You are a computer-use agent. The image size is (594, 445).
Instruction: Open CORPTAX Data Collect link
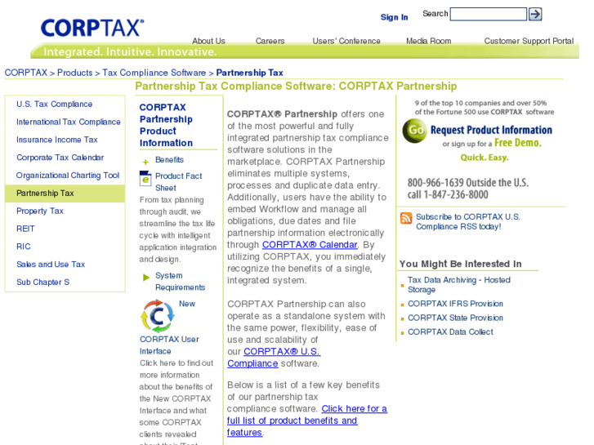(450, 332)
